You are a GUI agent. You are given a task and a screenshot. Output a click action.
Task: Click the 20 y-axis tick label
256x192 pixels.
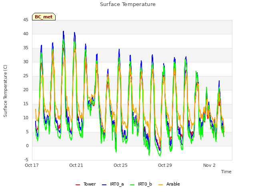[x=26, y=90]
